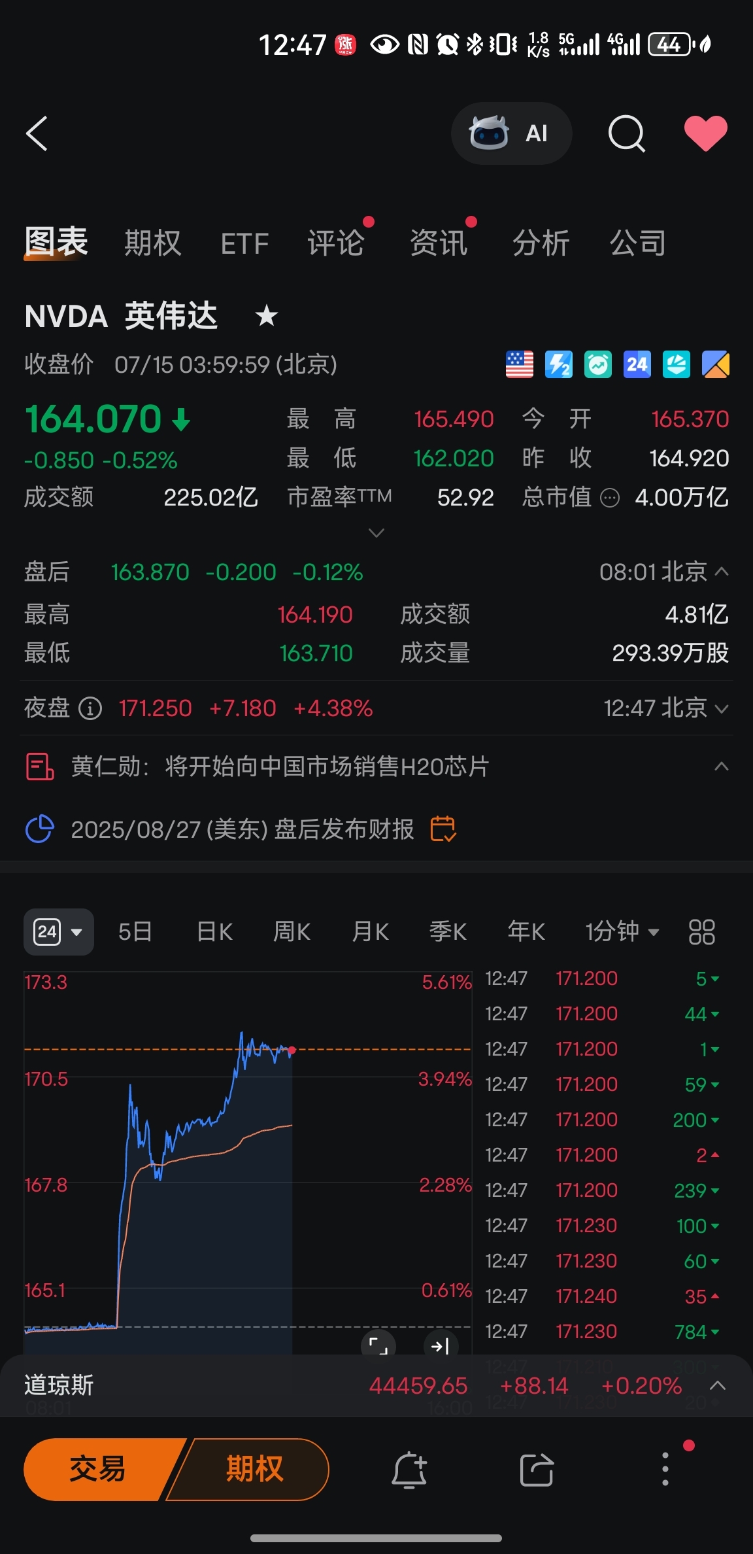This screenshot has height=1554, width=753.
Task: Expand the chart to fullscreen
Action: pos(378,1345)
